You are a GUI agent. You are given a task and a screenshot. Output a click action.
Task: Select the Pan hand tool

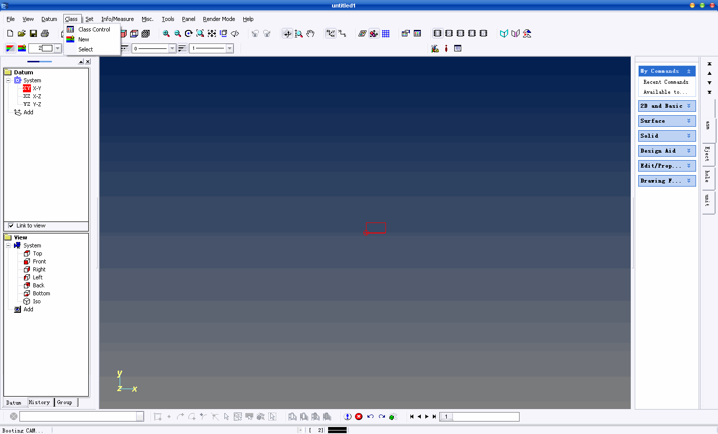click(310, 33)
